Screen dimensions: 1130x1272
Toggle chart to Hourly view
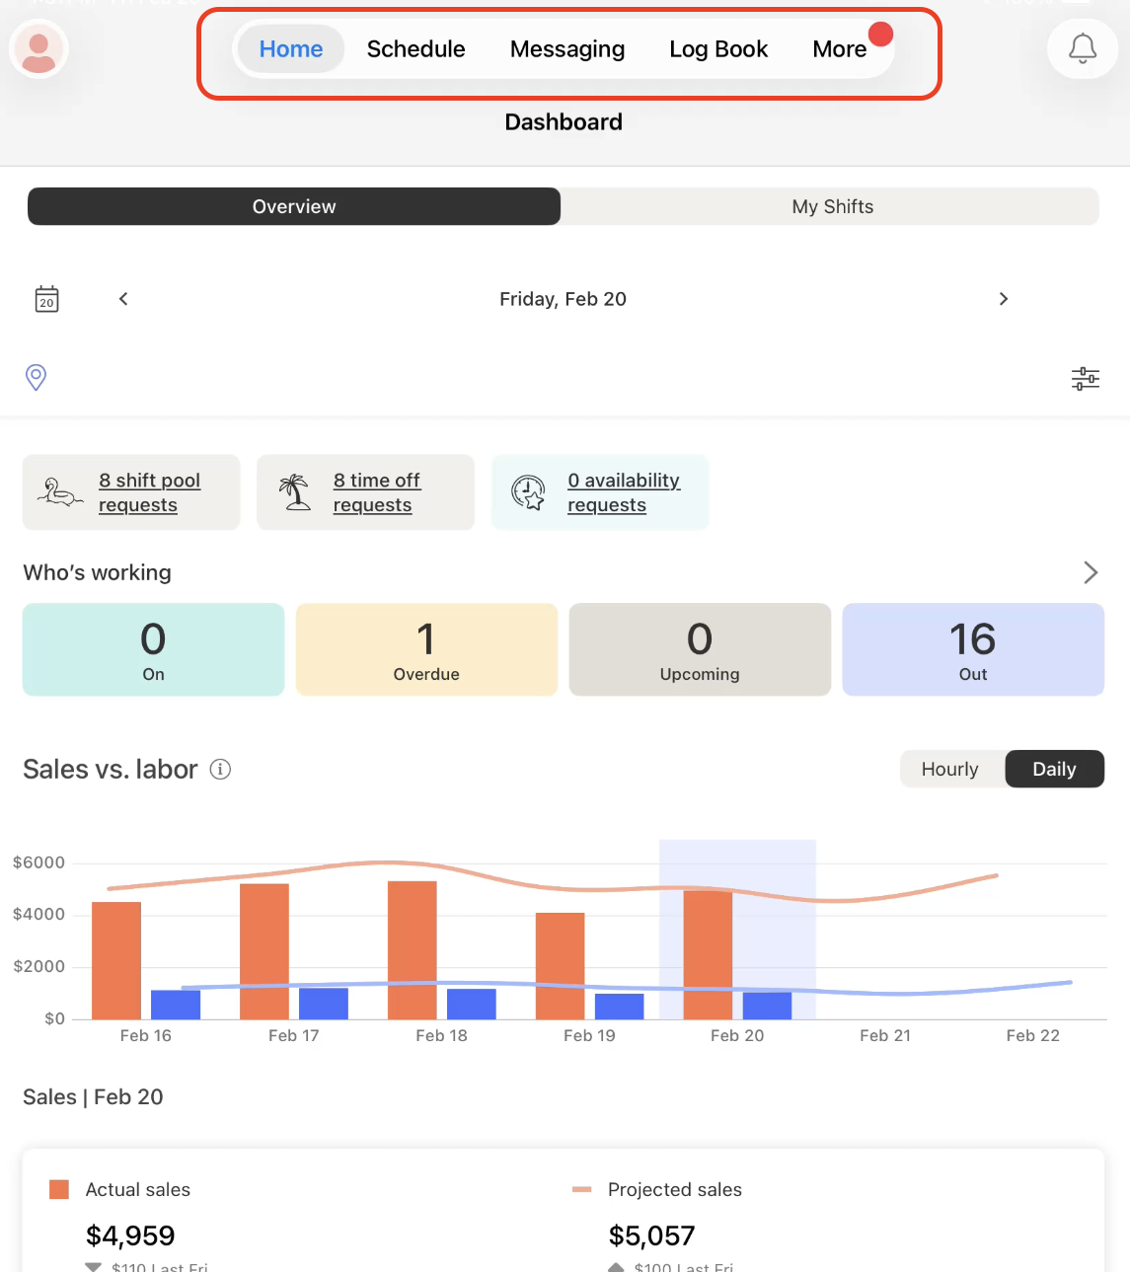pos(949,770)
